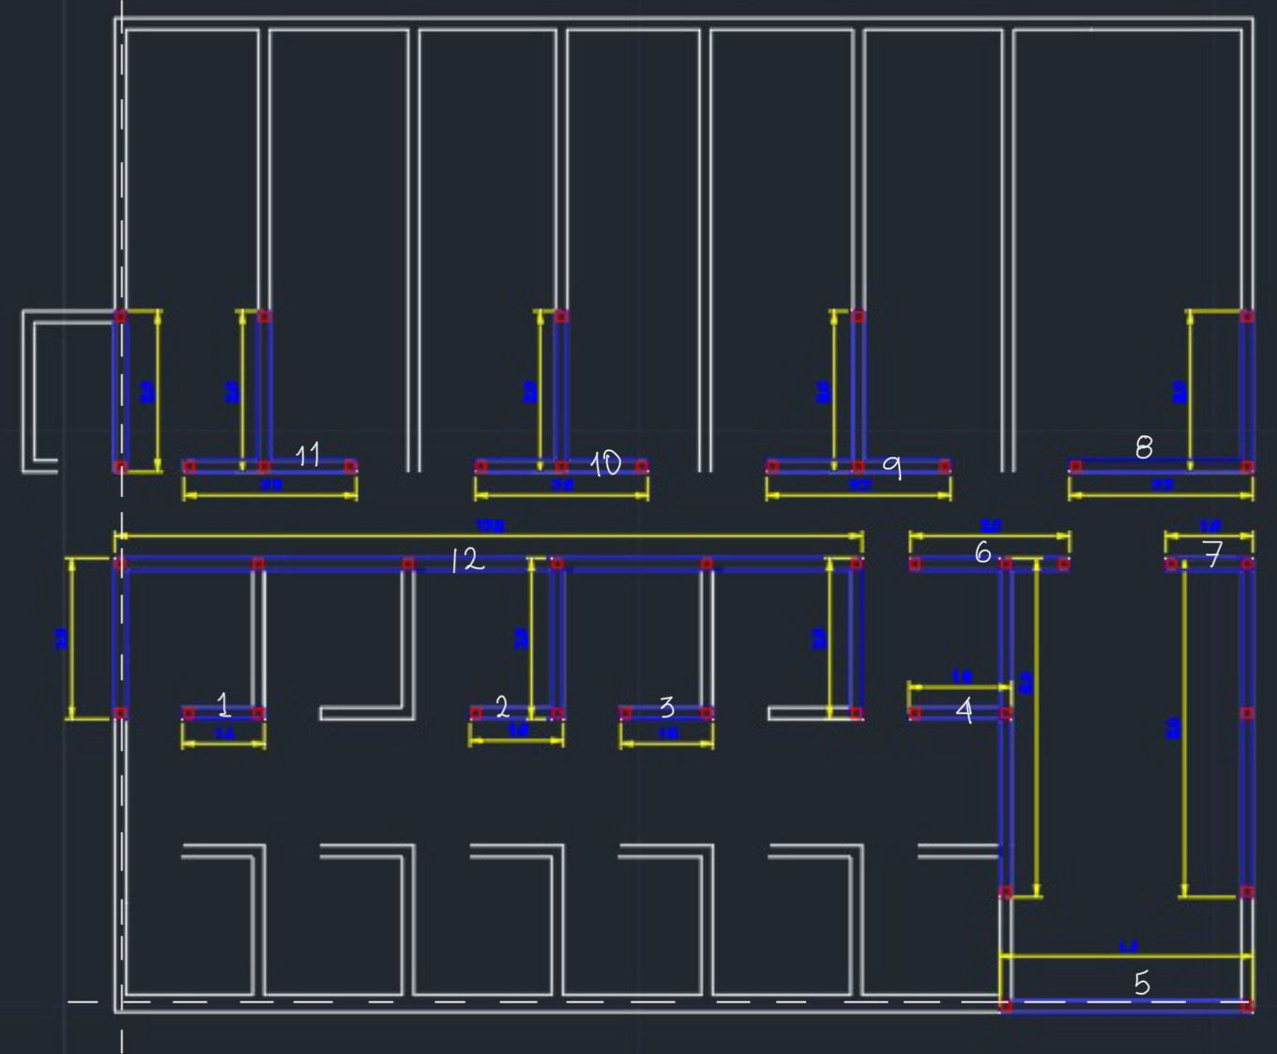Click the red grip at wall 11's right end
Screen dimensions: 1277x1054
351,466
